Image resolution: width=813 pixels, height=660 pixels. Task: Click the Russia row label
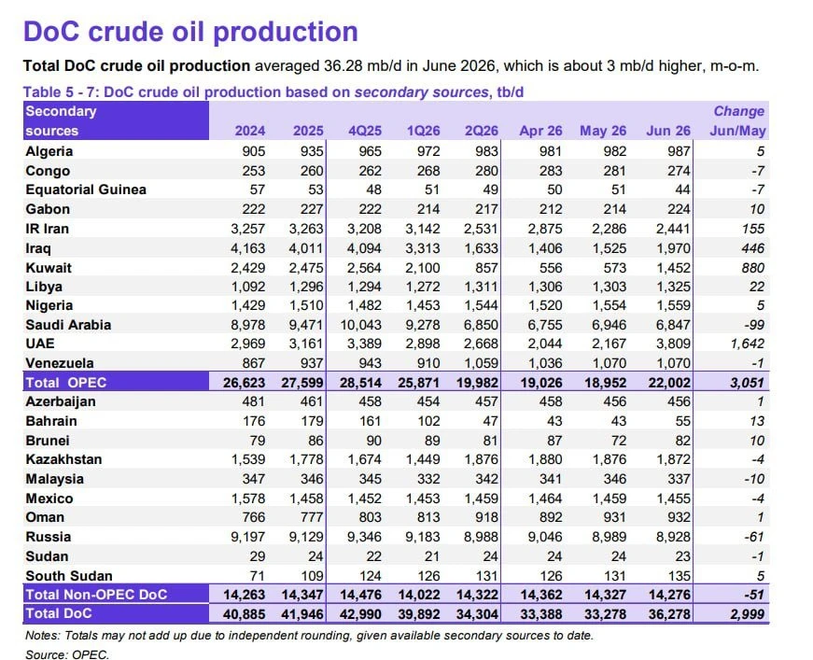tap(49, 537)
